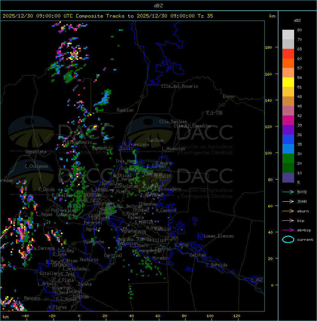317x321 pixels.
Task: Click the Uspallata place label
Action: (36, 152)
